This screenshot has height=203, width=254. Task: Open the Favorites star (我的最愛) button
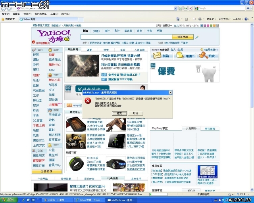tap(8, 19)
